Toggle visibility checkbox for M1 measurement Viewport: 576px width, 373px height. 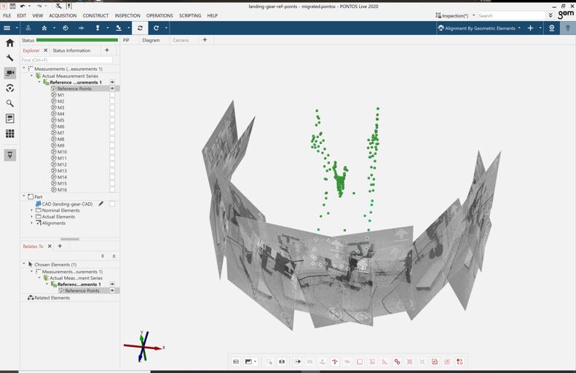point(112,95)
